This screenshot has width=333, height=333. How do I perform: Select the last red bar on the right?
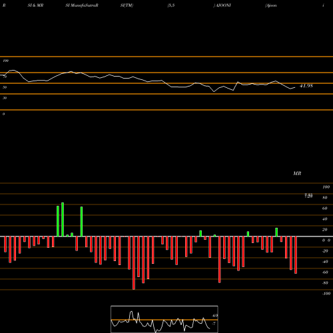(296, 255)
